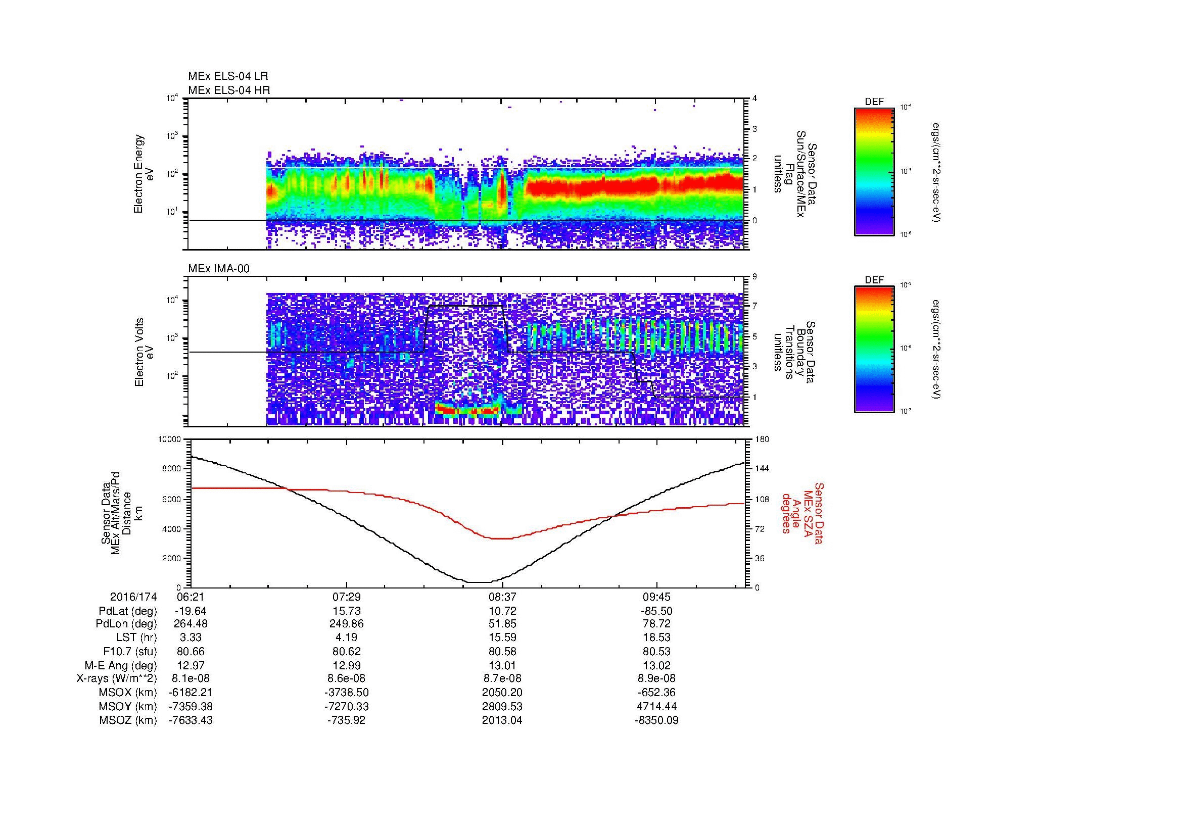
Task: Click the MSOY value '-7270.33'
Action: 347,706
